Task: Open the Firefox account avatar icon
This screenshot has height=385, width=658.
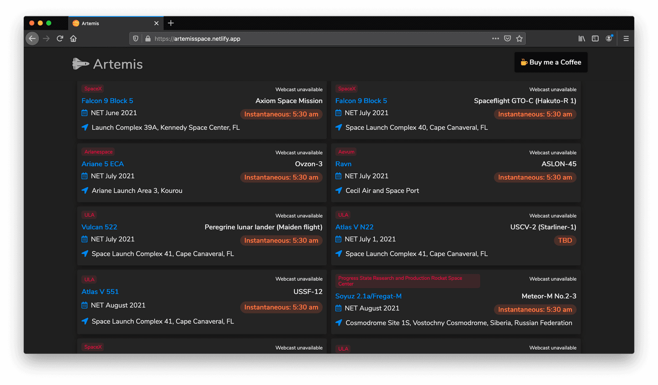Action: tap(609, 38)
